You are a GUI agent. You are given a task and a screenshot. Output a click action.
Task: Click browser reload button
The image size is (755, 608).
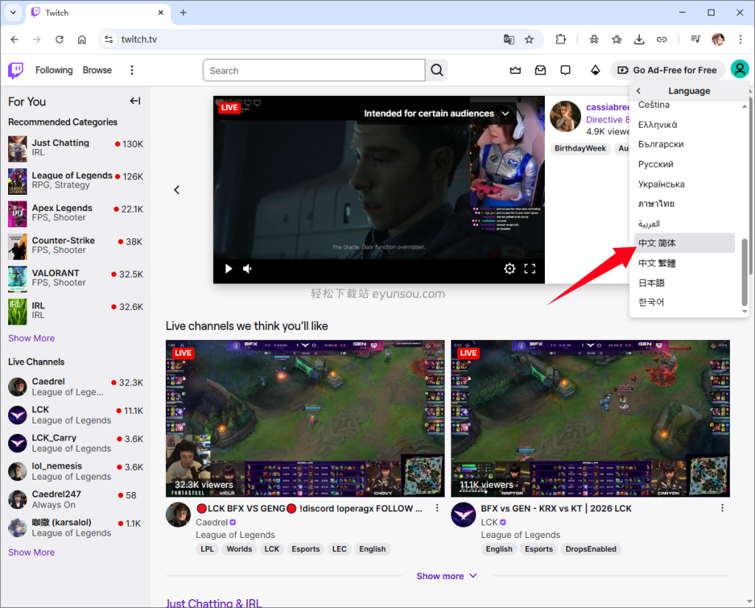point(59,40)
